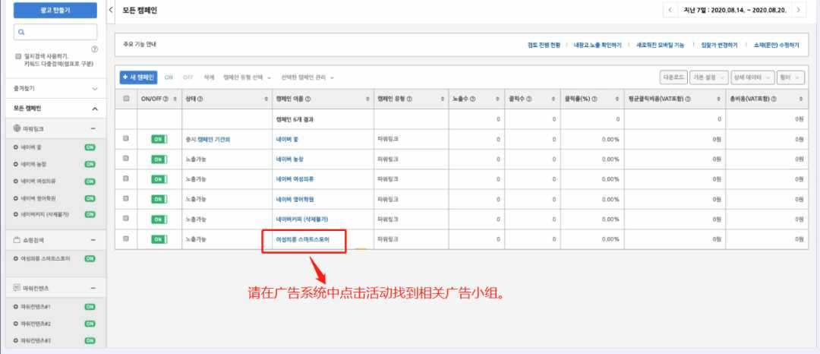Image resolution: width=820 pixels, height=354 pixels.
Task: Collapse the left sidebar with the chevron
Action: coord(111,10)
